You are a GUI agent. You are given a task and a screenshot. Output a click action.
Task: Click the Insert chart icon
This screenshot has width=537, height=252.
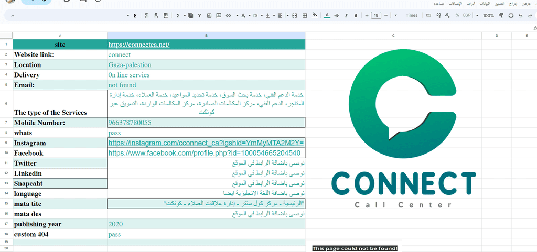(209, 15)
